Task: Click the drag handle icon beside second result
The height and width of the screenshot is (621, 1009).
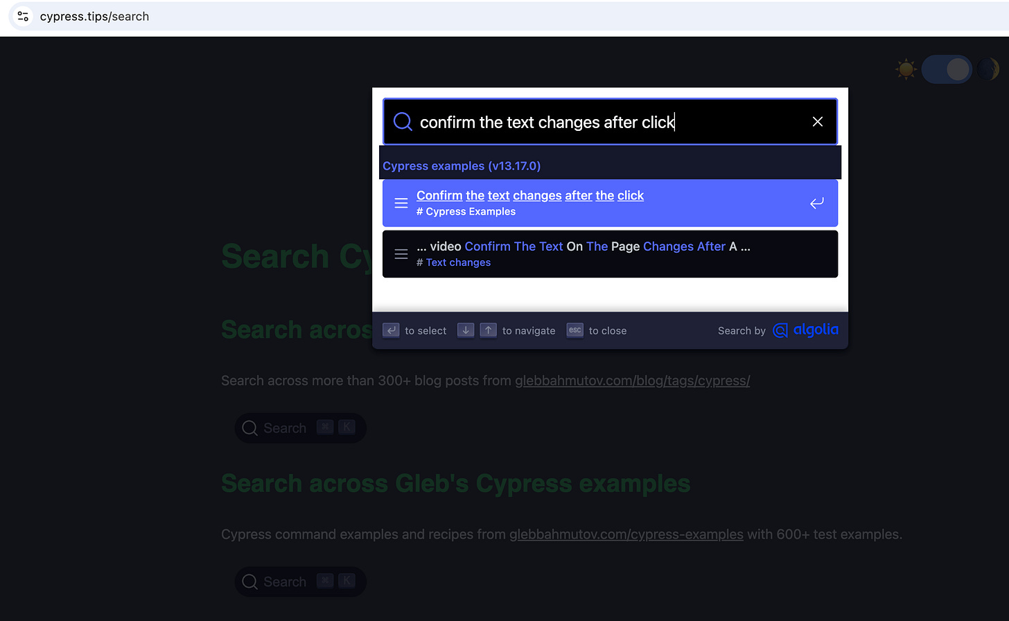Action: (401, 254)
